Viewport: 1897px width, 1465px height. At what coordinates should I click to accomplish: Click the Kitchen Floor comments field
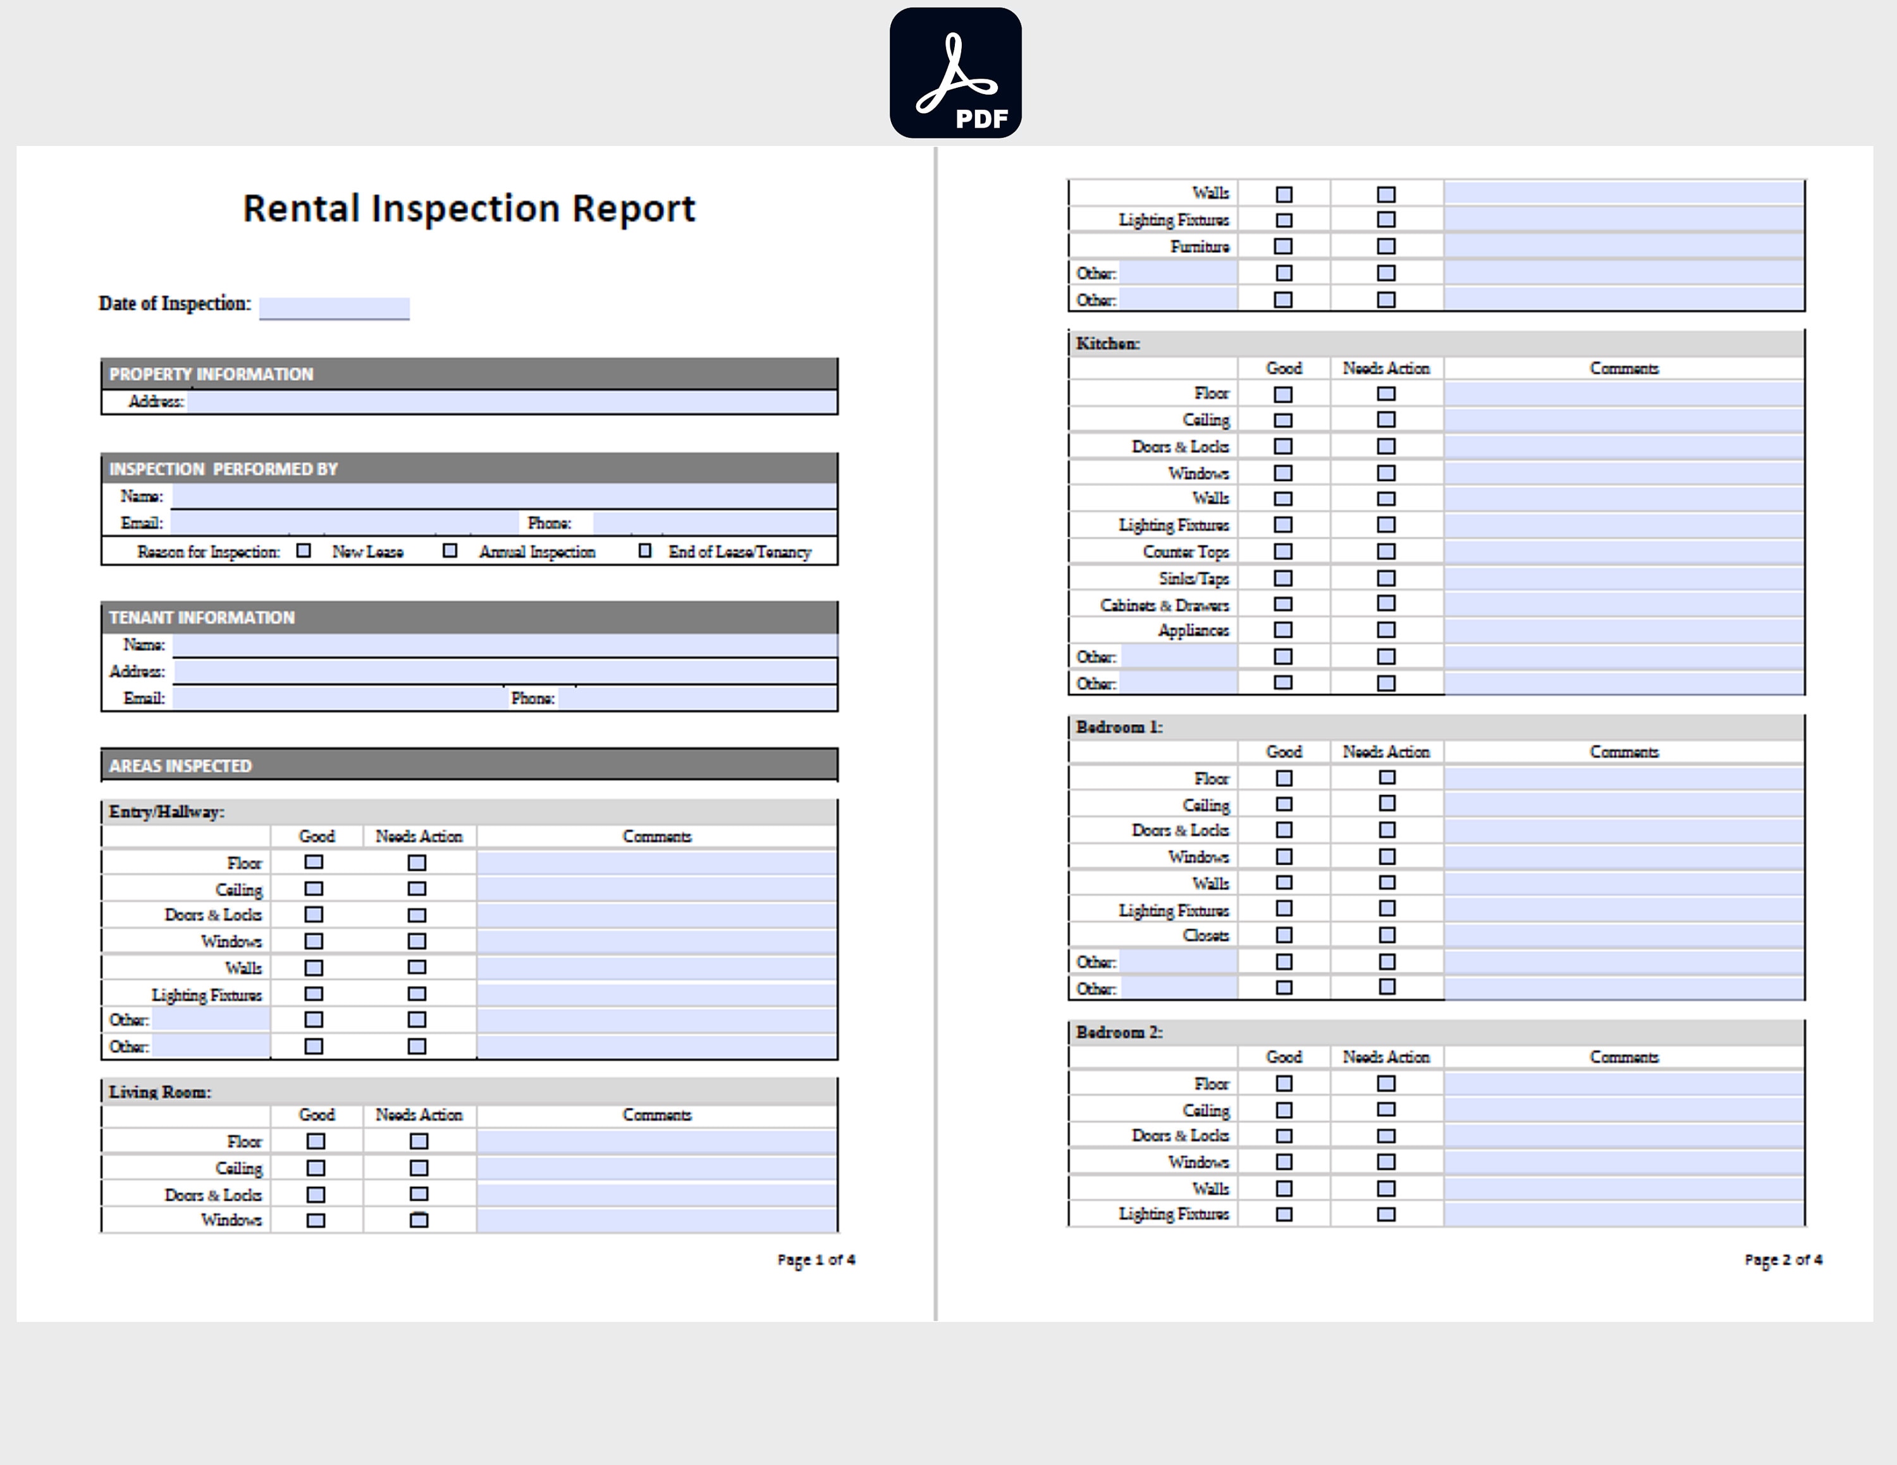[1624, 394]
